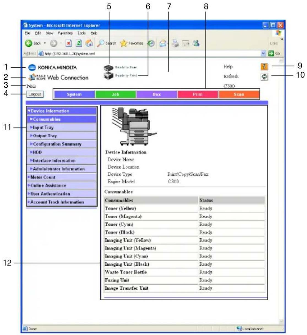The width and height of the screenshot is (307, 335).
Task: Open the Favorites star in toolbar
Action: click(x=132, y=43)
